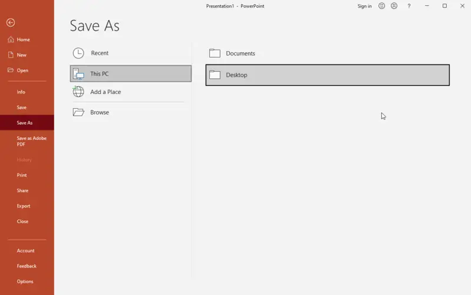Select the Recent locations entry
This screenshot has width=471, height=295.
131,53
